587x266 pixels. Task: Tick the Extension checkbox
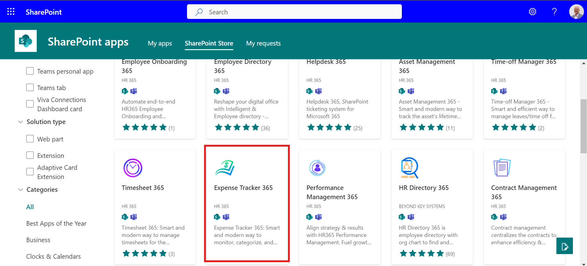(x=30, y=155)
